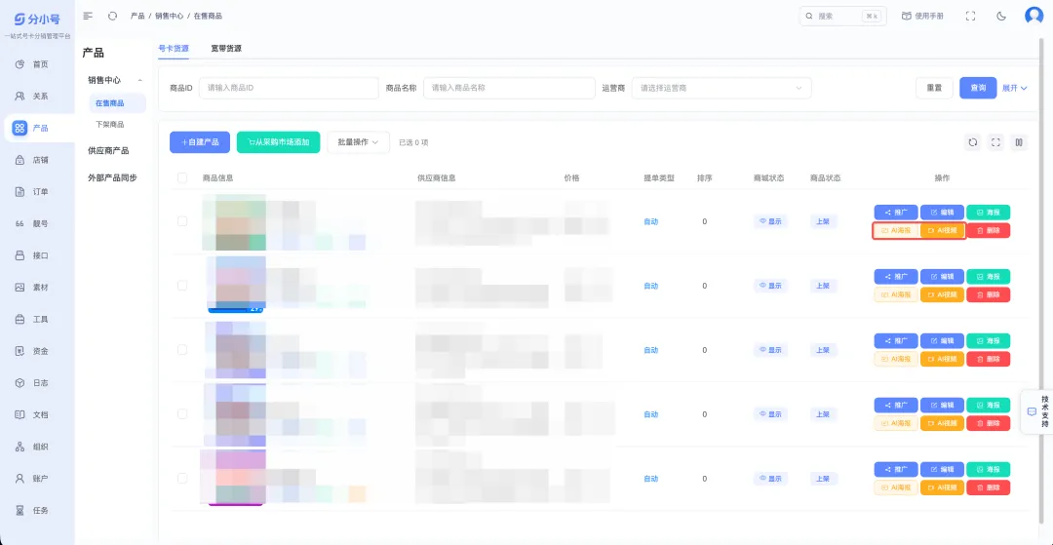Tick the checkbox of the fifth product row

point(182,479)
